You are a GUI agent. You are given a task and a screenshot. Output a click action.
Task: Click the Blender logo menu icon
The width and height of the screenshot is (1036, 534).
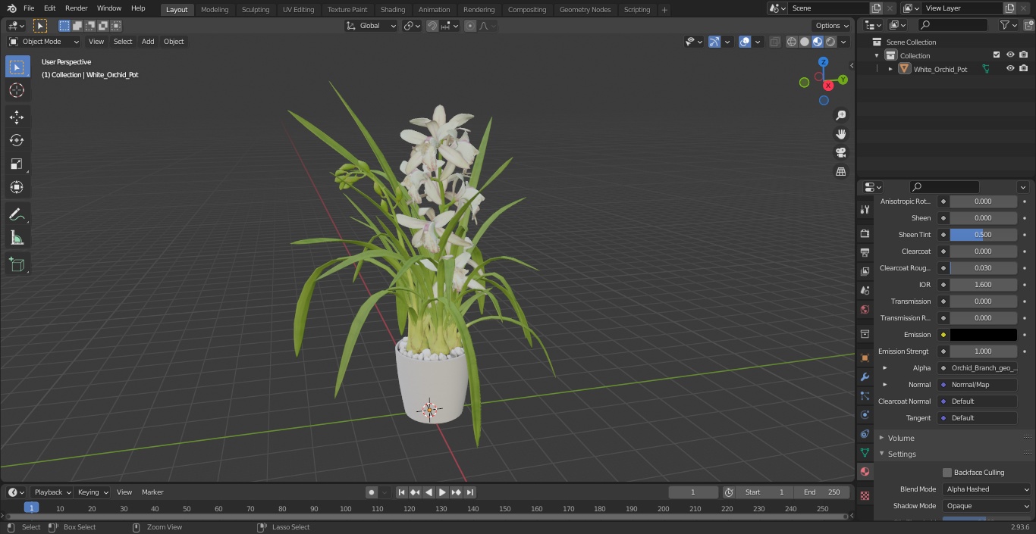pyautogui.click(x=11, y=8)
